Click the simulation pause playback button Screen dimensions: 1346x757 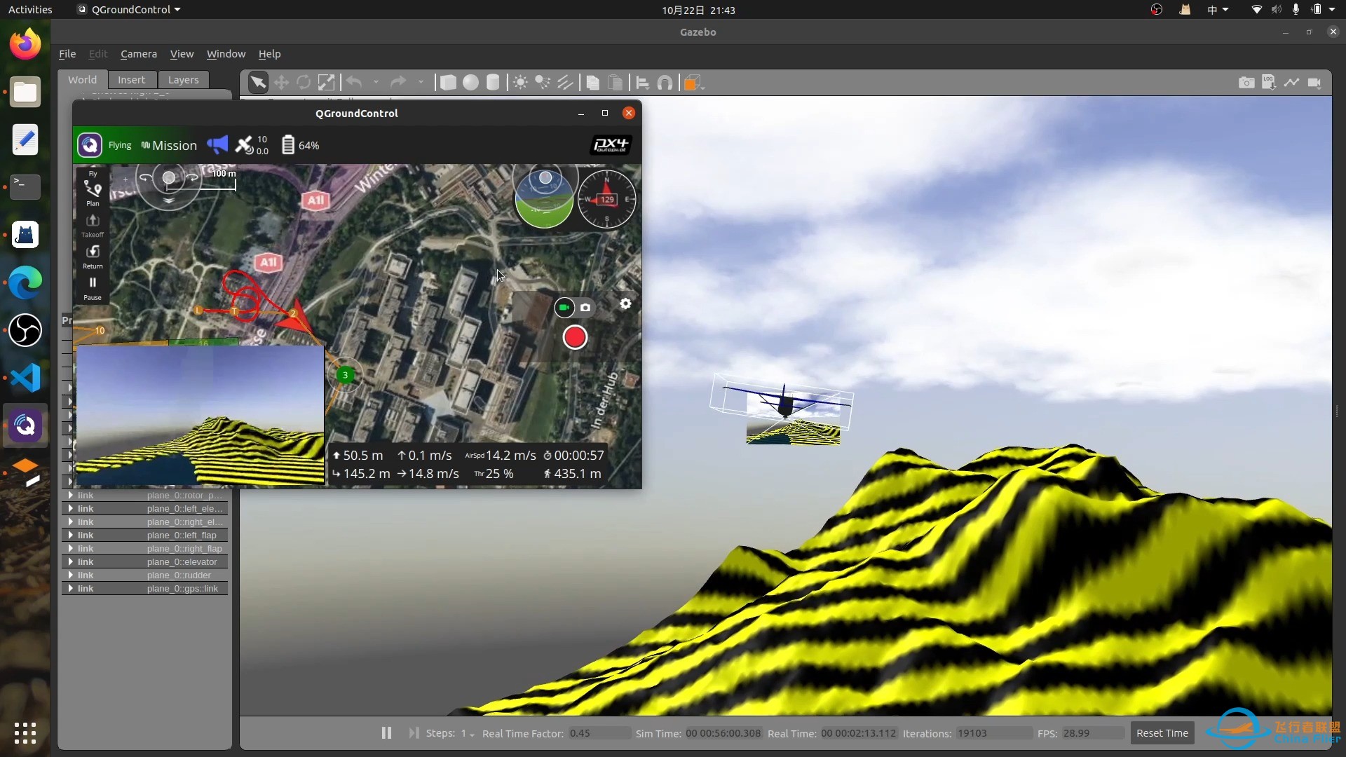pyautogui.click(x=386, y=733)
